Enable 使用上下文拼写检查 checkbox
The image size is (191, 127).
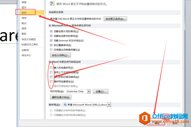tap(51, 72)
